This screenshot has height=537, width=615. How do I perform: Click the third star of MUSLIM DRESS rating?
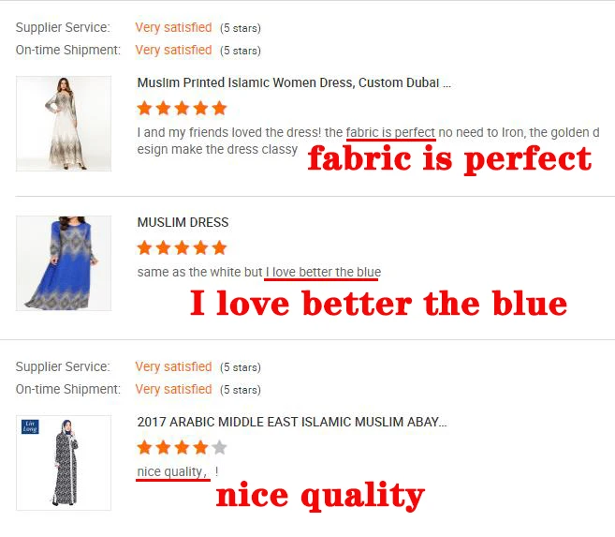click(182, 247)
